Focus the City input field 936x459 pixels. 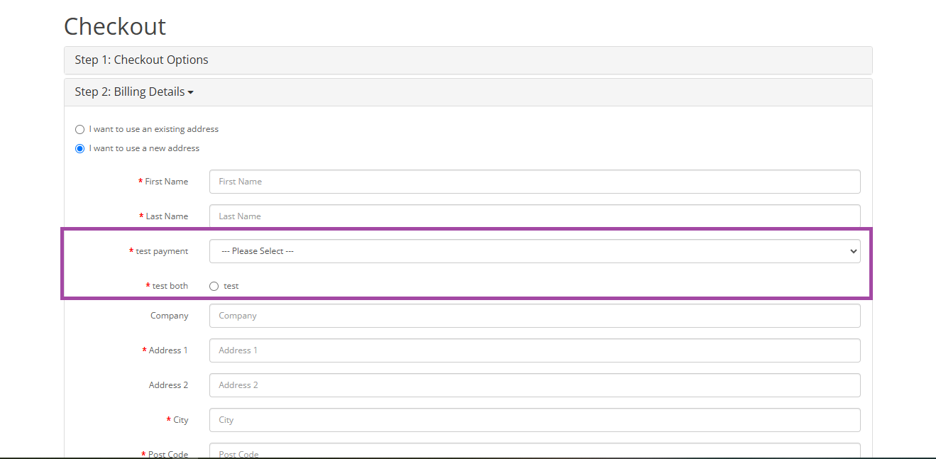[x=534, y=420]
